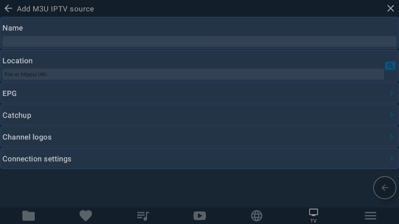The height and width of the screenshot is (224, 399).
Task: Open the music playlist tab
Action: click(143, 216)
